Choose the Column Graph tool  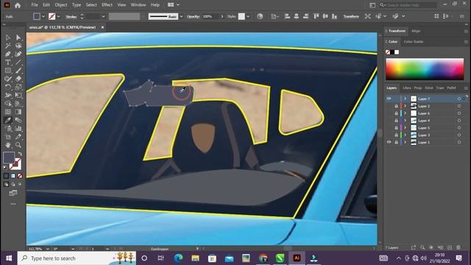(x=18, y=128)
